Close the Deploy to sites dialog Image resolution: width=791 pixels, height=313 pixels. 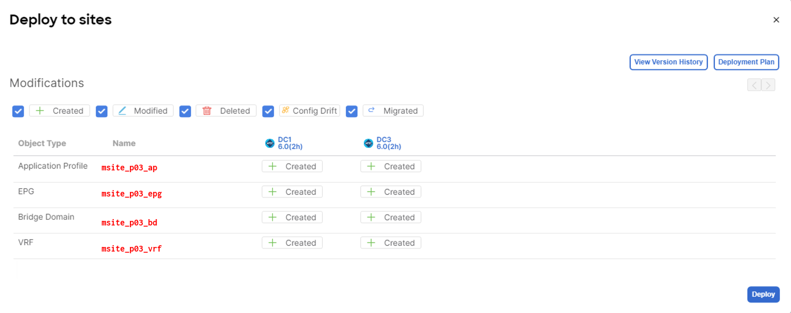[776, 20]
